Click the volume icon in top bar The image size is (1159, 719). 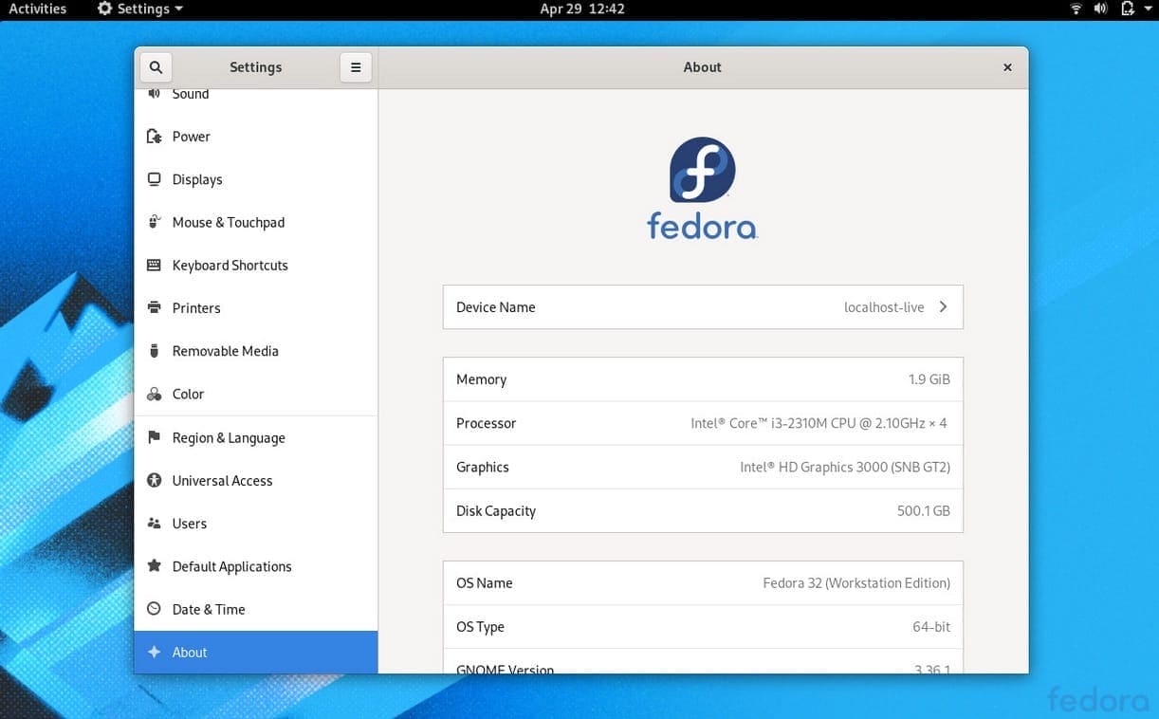1100,9
